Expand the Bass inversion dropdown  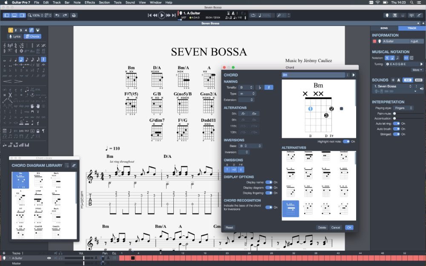[250, 146]
